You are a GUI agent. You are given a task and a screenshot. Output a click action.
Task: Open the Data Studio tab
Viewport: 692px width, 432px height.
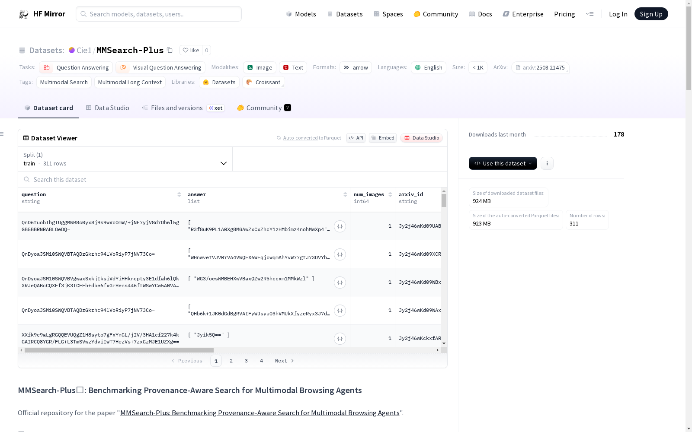[x=107, y=108]
